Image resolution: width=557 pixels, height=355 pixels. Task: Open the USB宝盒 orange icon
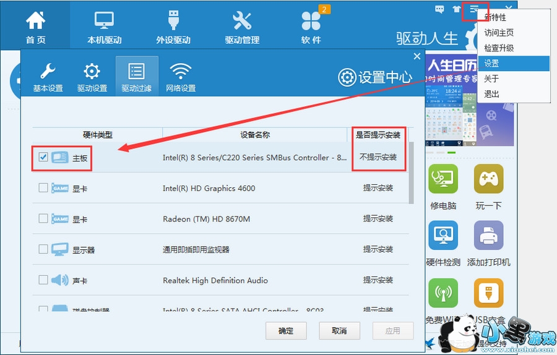click(489, 293)
